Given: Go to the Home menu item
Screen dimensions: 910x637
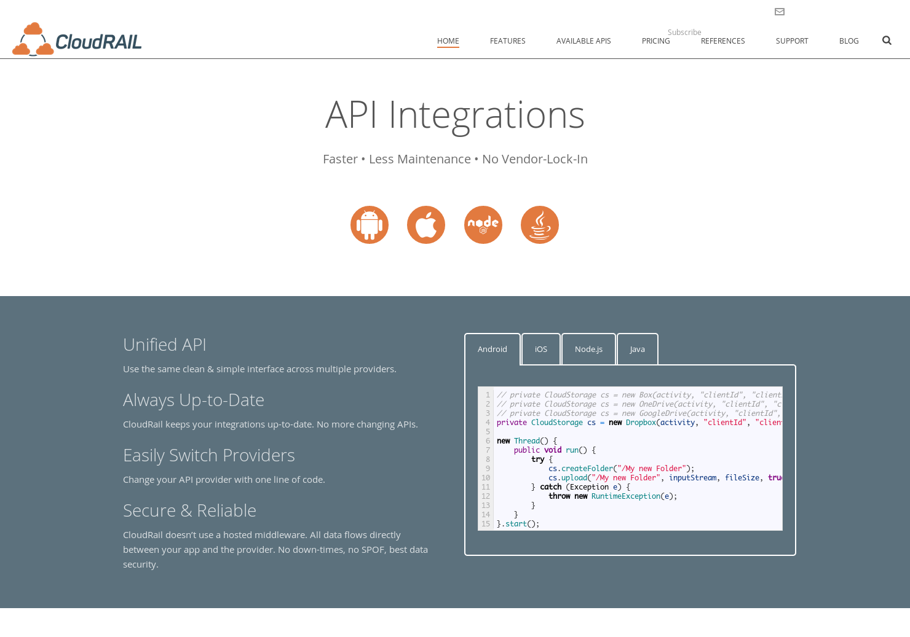Looking at the screenshot, I should [448, 41].
